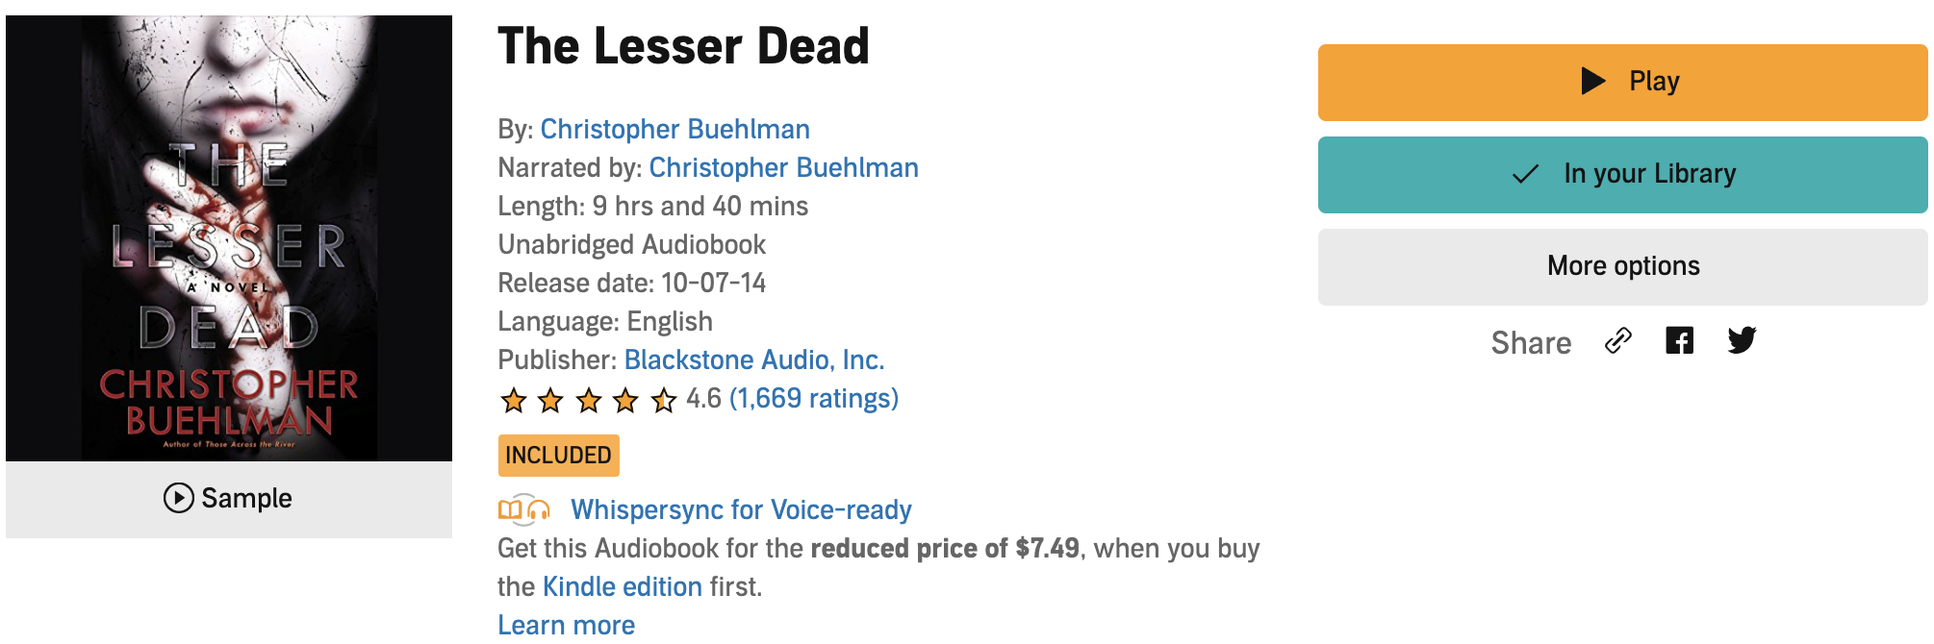
Task: Open the Whispersync for Voice-ready link
Action: point(741,509)
